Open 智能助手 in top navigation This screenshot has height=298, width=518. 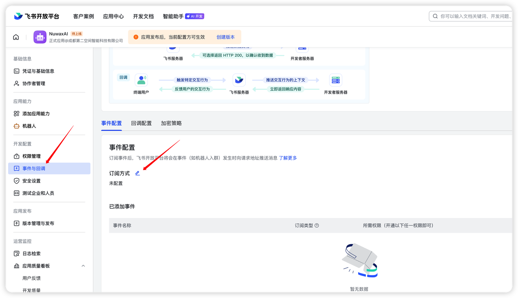pos(173,16)
